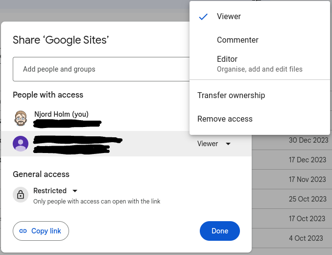Screen dimensions: 332x255
Task: Click the Add people and groups field
Action: (x=101, y=69)
